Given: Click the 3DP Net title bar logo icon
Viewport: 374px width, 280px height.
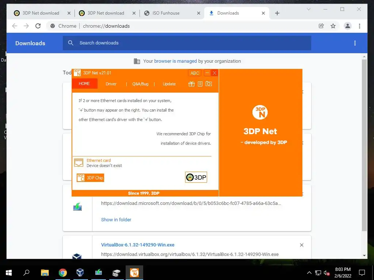Looking at the screenshot, I should point(77,73).
